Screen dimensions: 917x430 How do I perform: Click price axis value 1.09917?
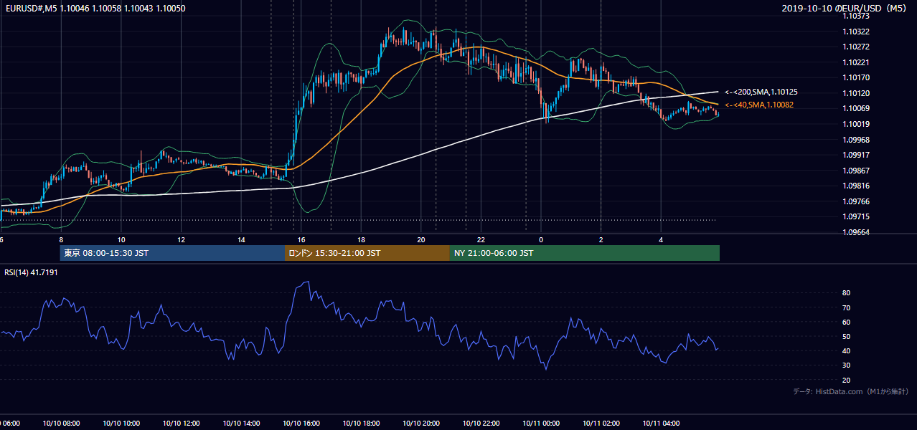tap(857, 155)
